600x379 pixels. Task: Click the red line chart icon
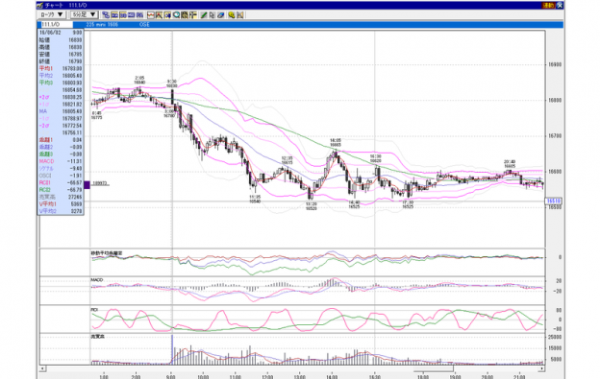click(151, 15)
